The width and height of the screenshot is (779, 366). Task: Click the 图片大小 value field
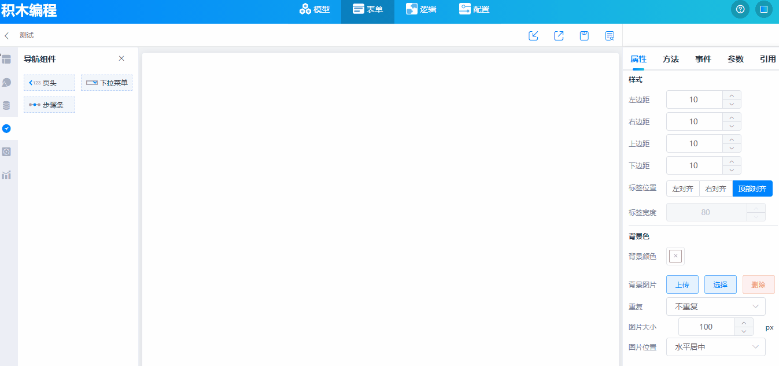coord(706,327)
